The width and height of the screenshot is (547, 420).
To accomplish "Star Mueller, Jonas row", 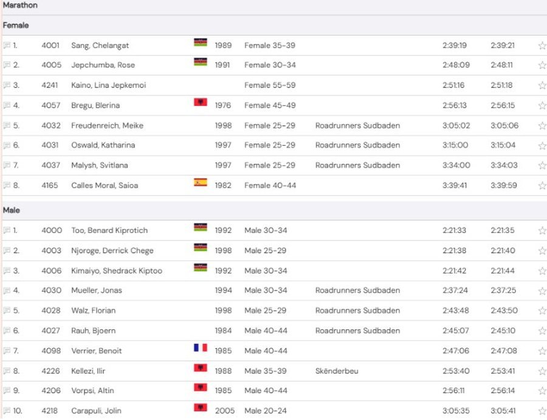I will [542, 291].
